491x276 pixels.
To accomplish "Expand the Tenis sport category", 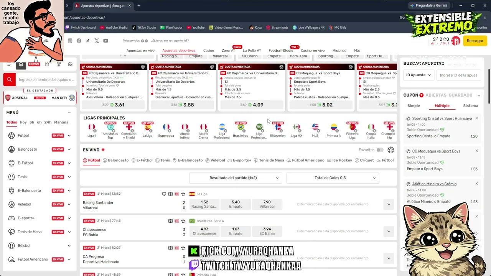I will tap(69, 177).
